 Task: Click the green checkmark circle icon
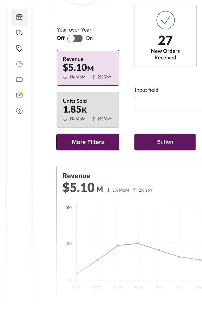pyautogui.click(x=165, y=20)
